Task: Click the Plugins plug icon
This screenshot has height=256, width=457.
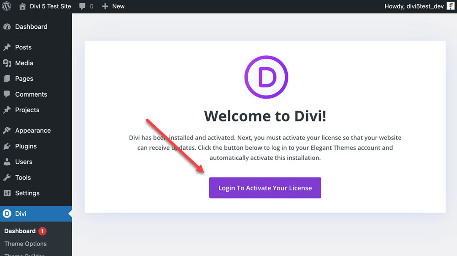Action: coord(7,146)
